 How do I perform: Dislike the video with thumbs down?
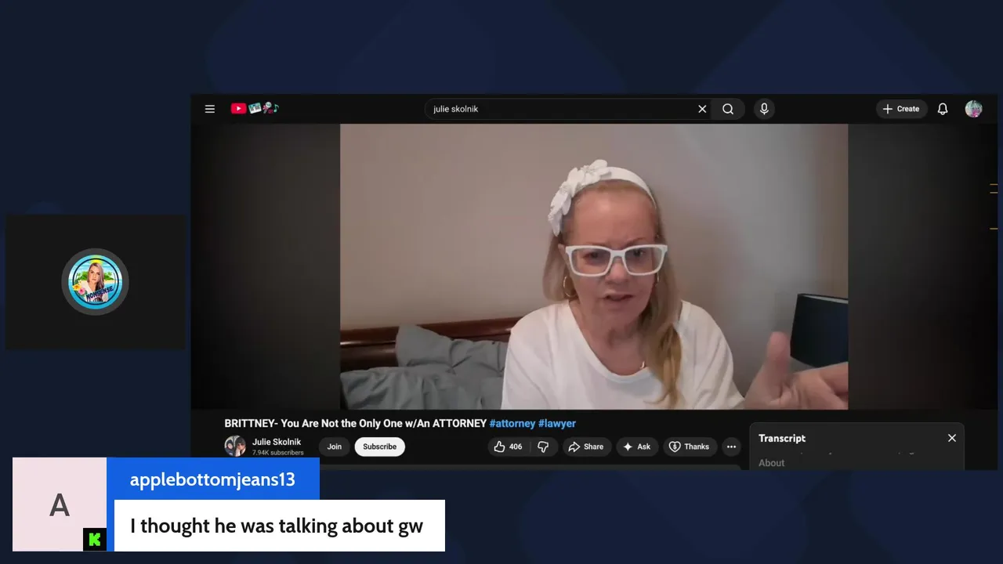click(543, 446)
